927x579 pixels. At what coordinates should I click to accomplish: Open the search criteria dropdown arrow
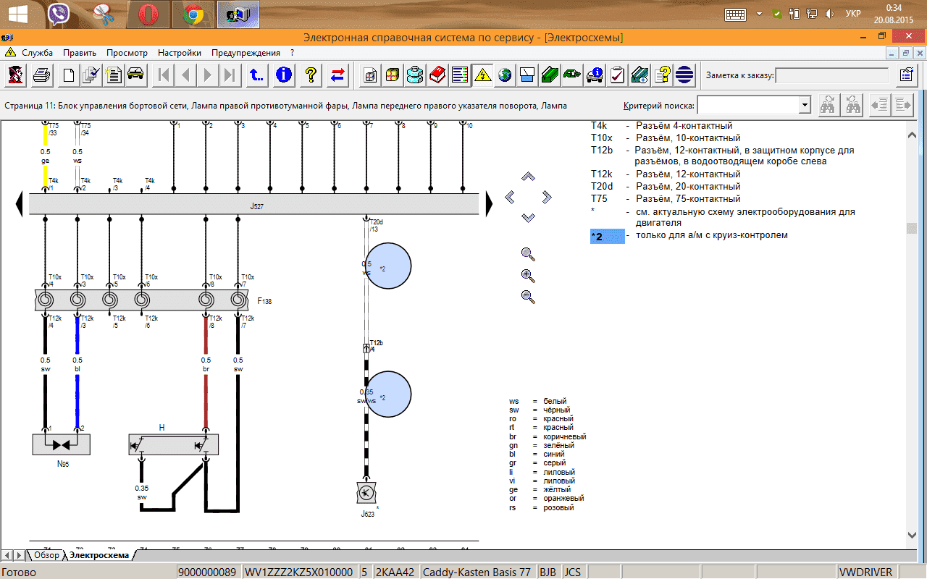[x=804, y=106]
